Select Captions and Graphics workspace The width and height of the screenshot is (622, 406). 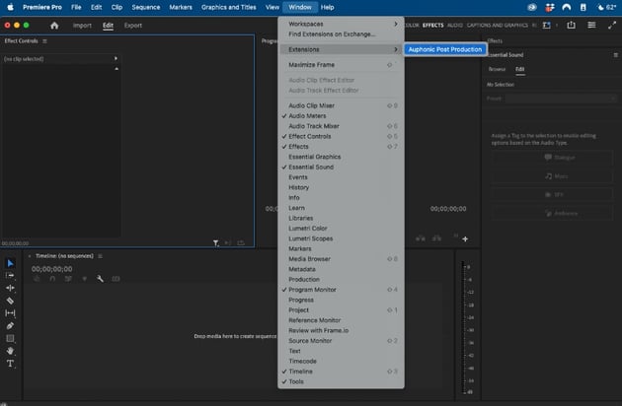pyautogui.click(x=497, y=26)
